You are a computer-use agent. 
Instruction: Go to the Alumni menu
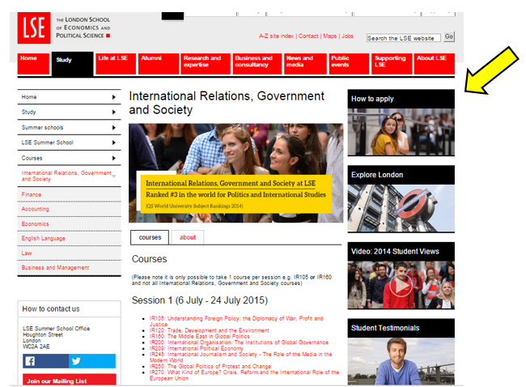point(159,63)
